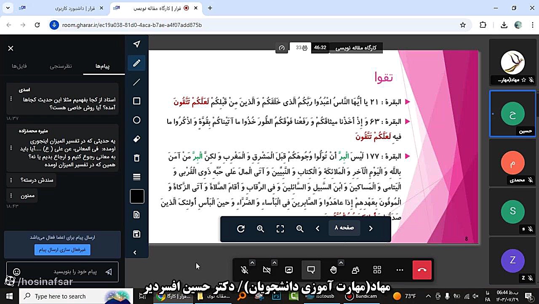
Task: Go to the slide using the right chevron
Action: tap(371, 229)
